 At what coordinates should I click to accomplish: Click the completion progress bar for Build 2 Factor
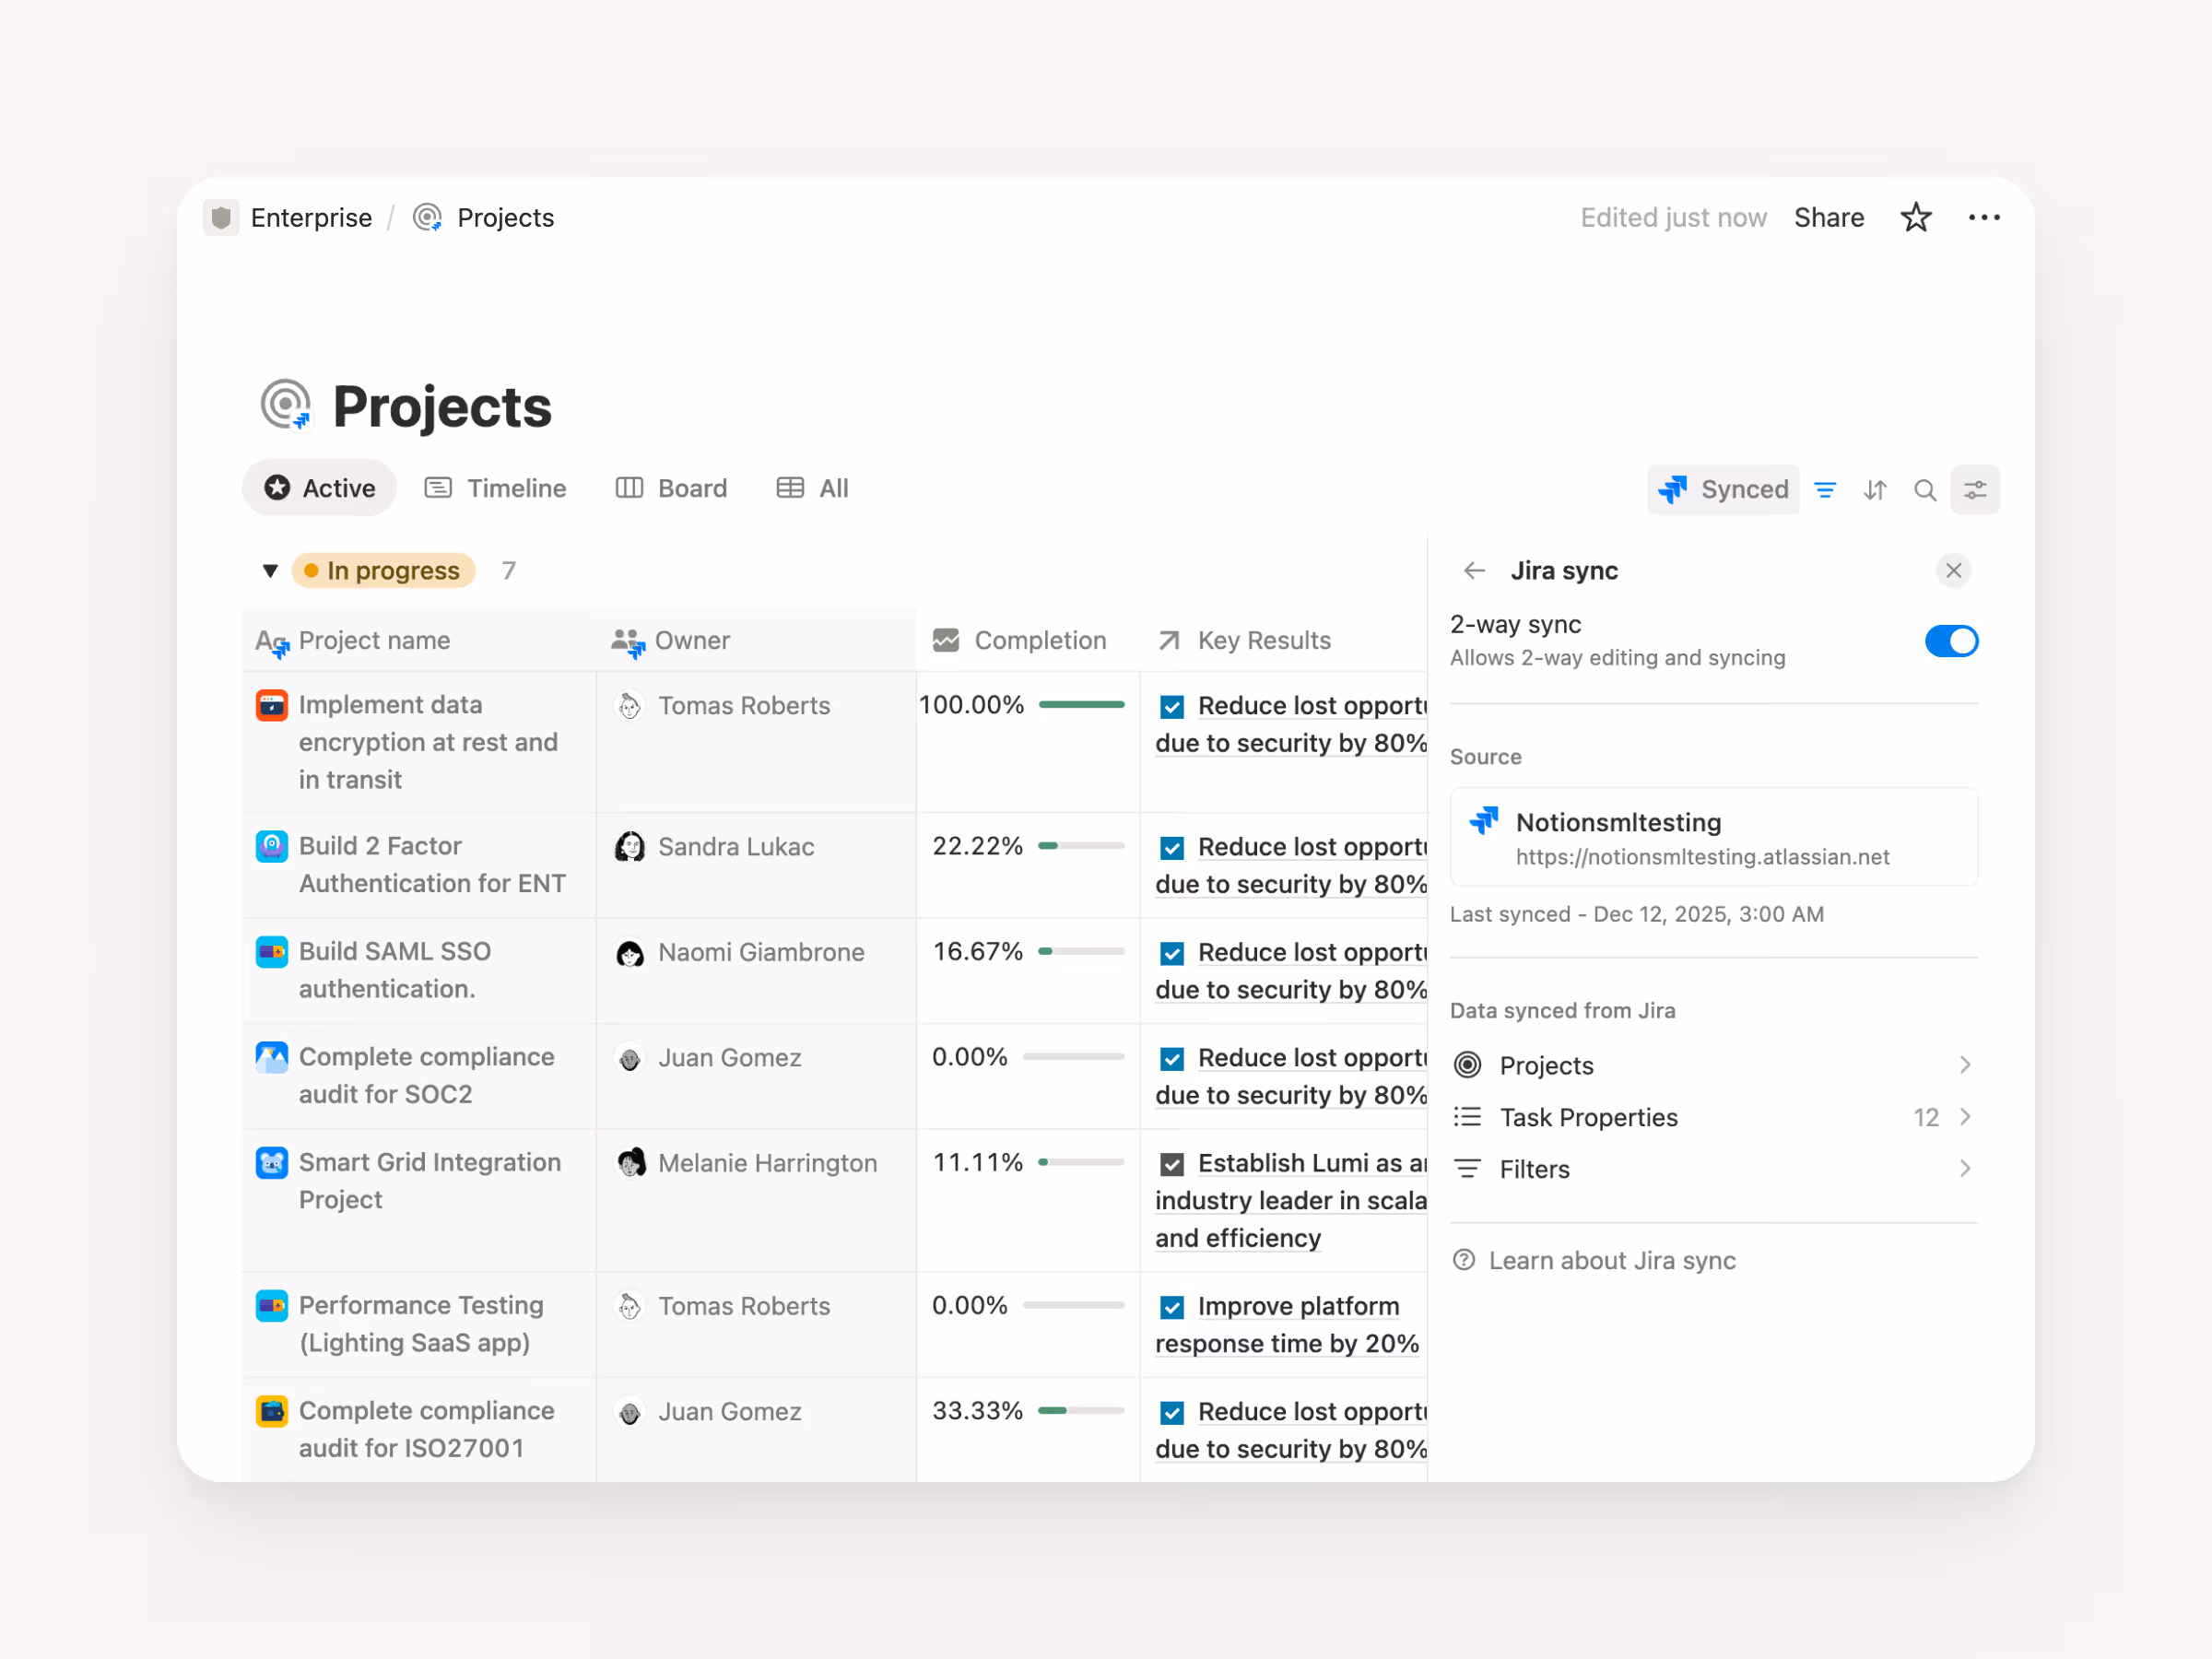(1082, 845)
